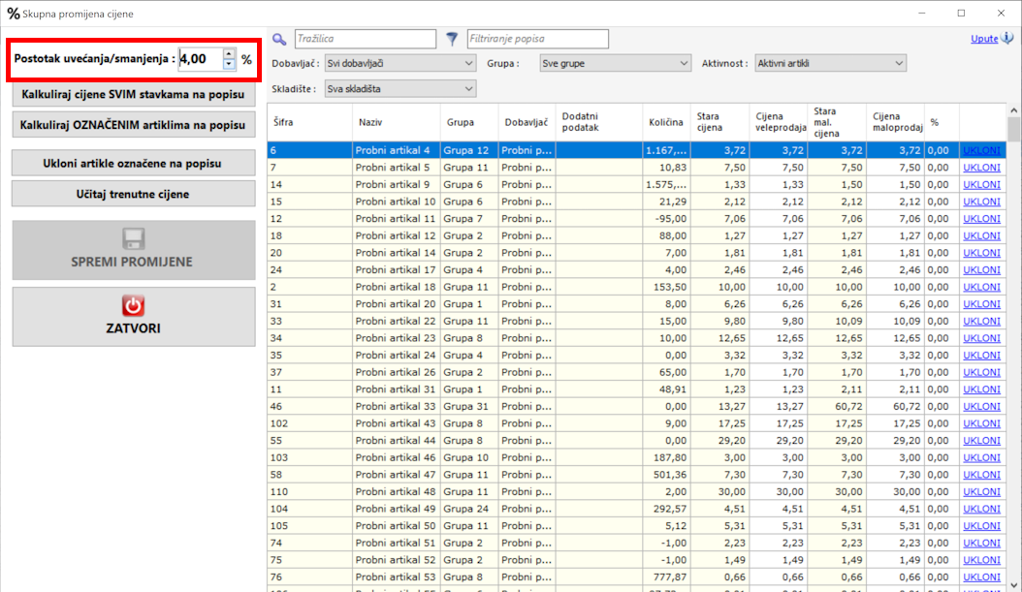Open the Skladište dropdown
Viewport: 1022px width, 592px height.
[x=399, y=88]
